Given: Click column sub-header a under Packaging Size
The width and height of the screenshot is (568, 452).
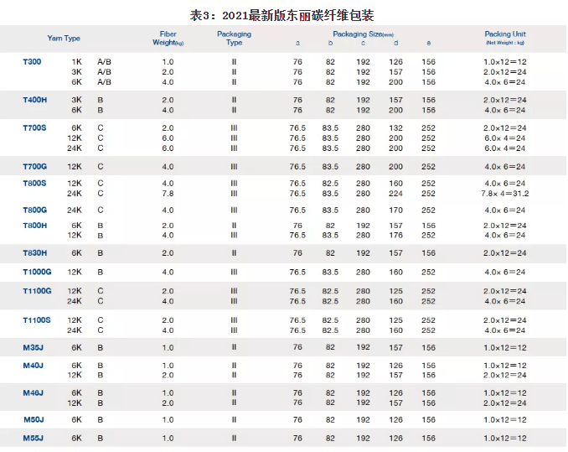Looking at the screenshot, I should 297,43.
